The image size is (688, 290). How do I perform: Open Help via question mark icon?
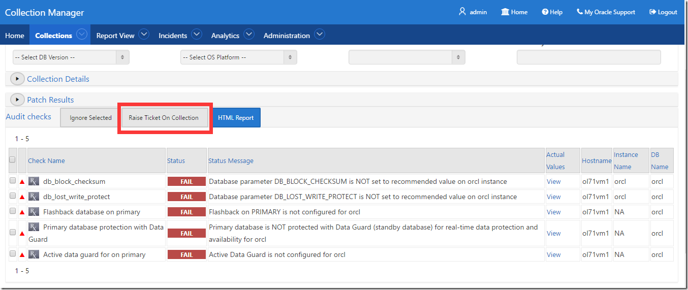tap(545, 12)
